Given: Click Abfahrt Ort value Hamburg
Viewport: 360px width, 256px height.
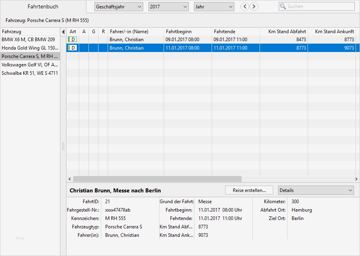Looking at the screenshot, I should click(x=302, y=210).
